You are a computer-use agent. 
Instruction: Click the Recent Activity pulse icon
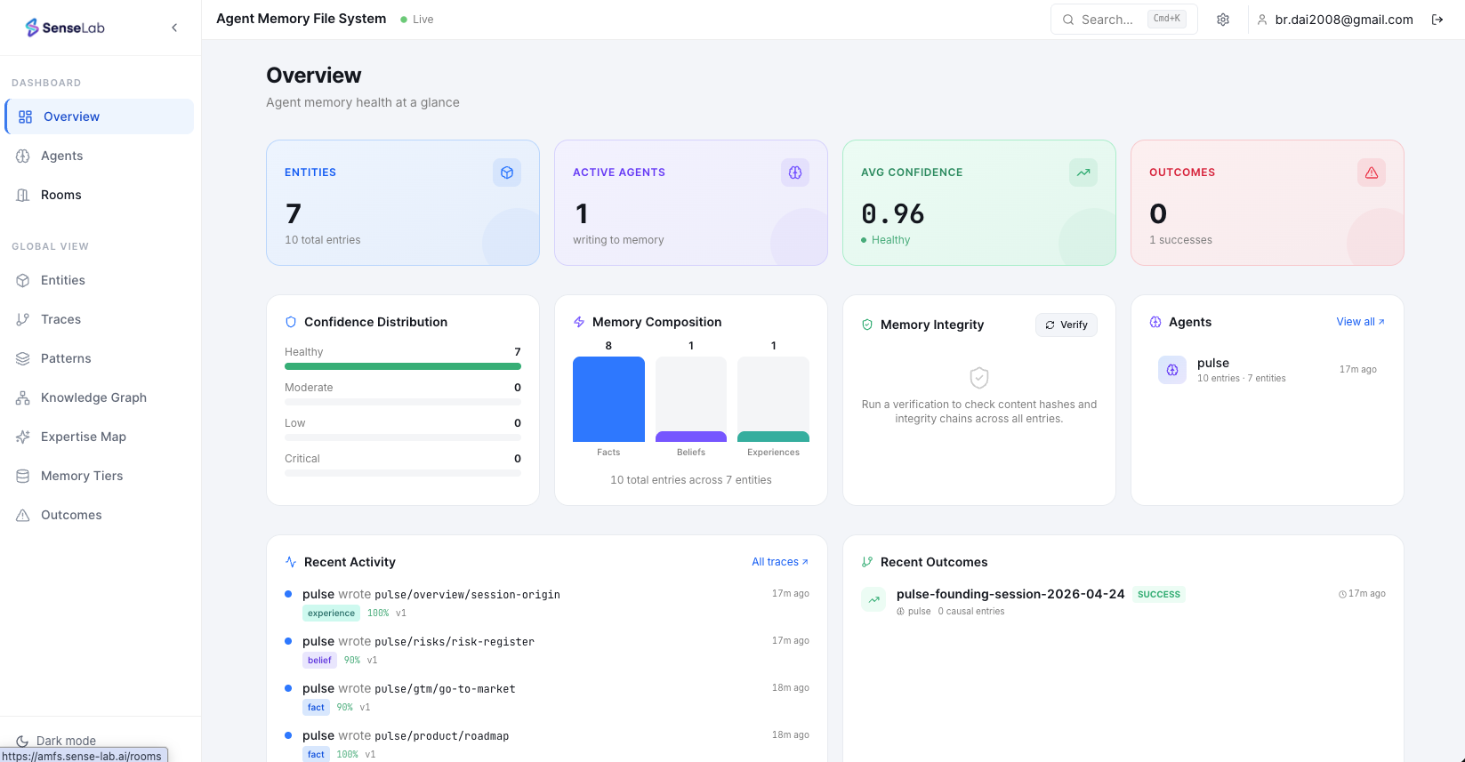coord(291,562)
